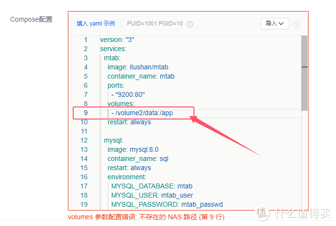Image resolution: width=336 pixels, height=226 pixels.
Task: Click the volumes error message below editor
Action: point(146,217)
